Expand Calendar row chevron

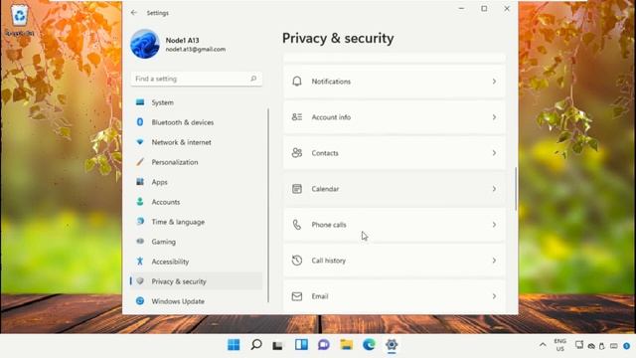(x=494, y=189)
